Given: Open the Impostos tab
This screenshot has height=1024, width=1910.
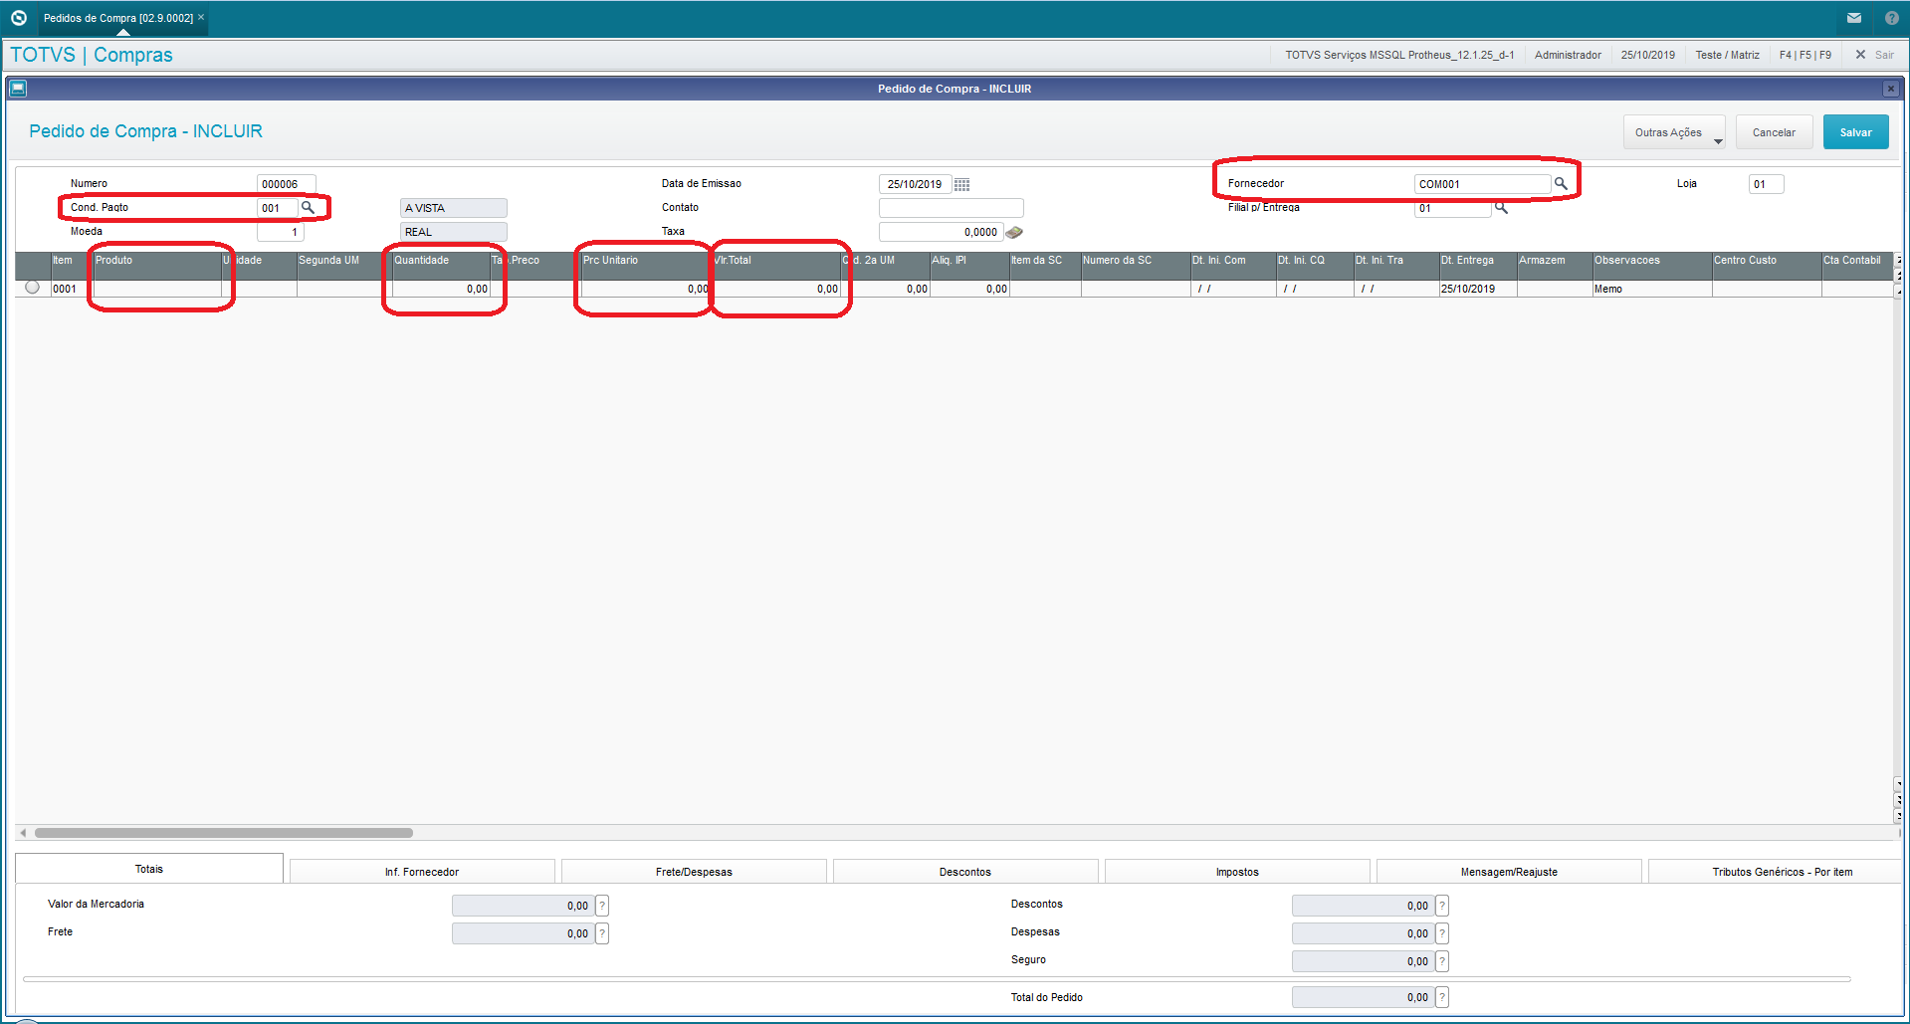Looking at the screenshot, I should 1237,872.
